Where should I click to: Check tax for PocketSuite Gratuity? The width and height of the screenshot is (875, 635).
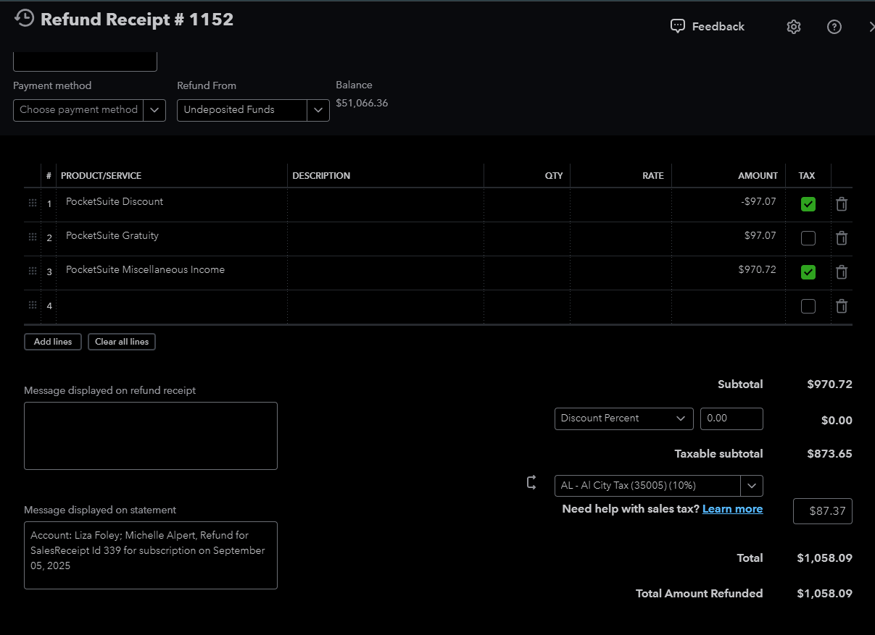pyautogui.click(x=808, y=238)
